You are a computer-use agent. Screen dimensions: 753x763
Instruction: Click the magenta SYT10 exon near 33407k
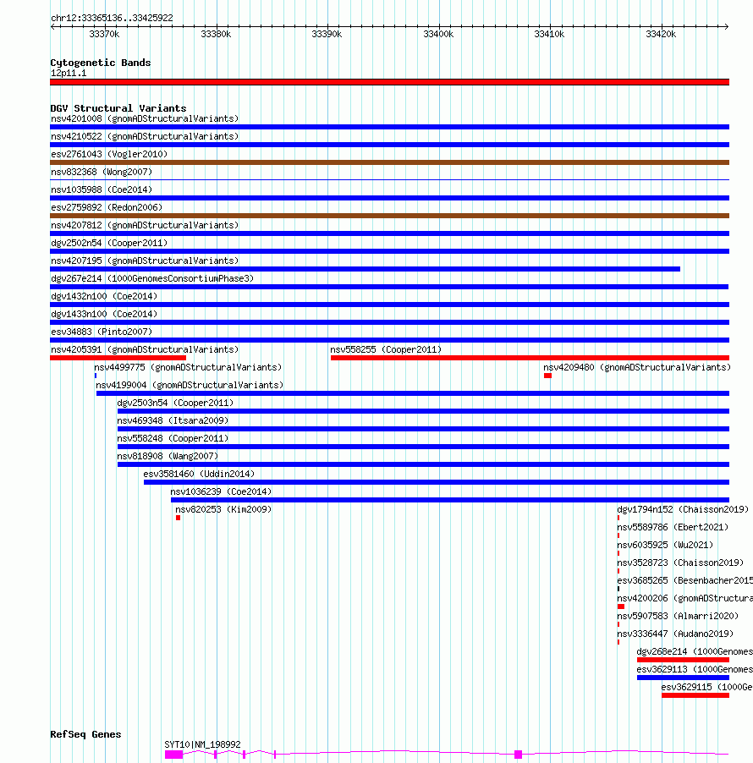(x=518, y=755)
